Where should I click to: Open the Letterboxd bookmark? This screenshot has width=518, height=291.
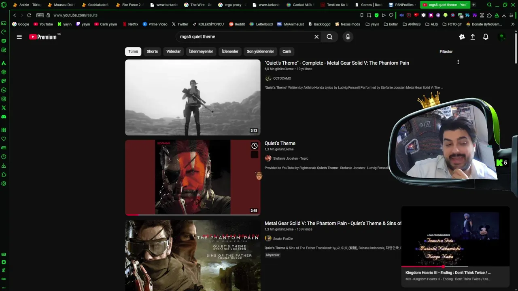pyautogui.click(x=261, y=24)
